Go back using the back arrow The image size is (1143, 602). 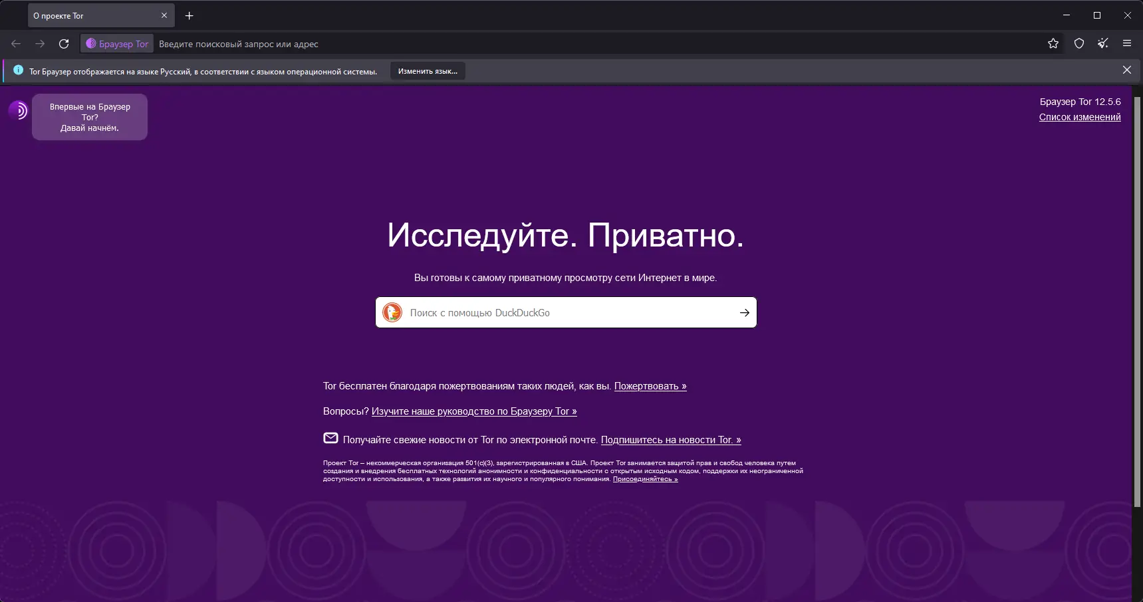coord(16,44)
